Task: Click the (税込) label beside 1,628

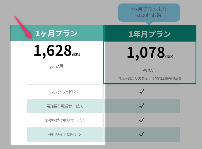Action: (x=76, y=55)
